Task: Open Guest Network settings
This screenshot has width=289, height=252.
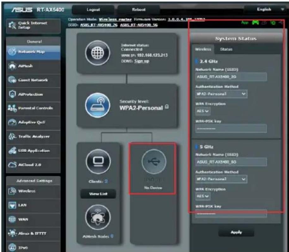Action: 33,80
